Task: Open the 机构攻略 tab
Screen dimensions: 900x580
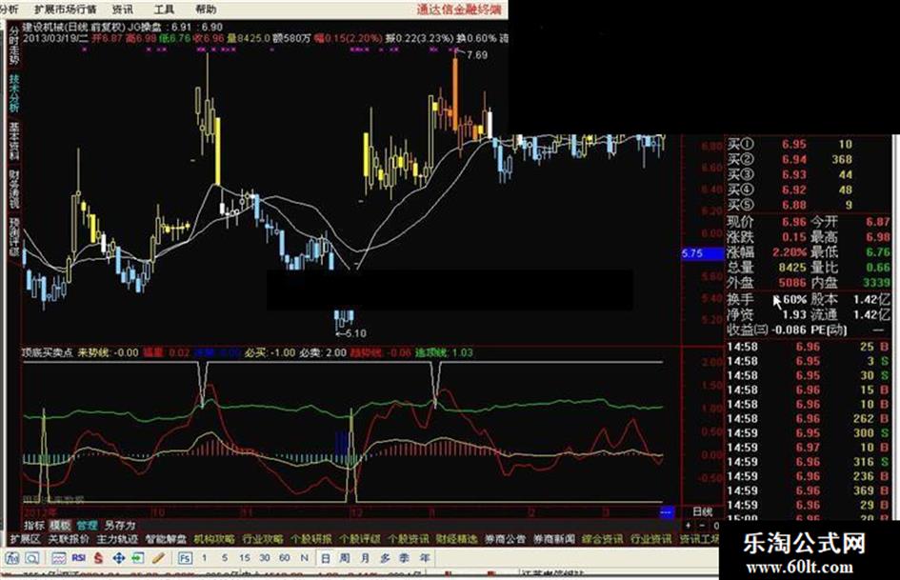Action: (x=214, y=539)
